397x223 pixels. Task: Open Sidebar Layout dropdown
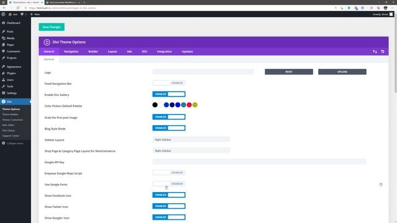[x=191, y=139]
